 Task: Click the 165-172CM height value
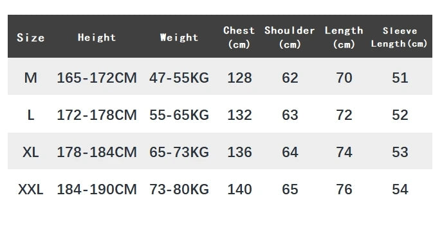(x=97, y=78)
